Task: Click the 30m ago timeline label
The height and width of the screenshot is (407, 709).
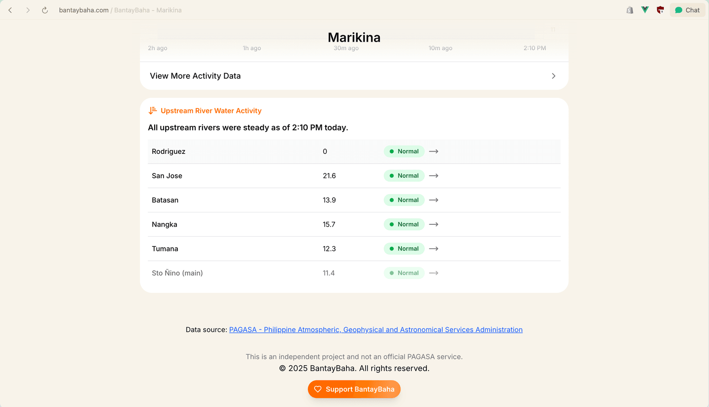Action: coord(346,48)
